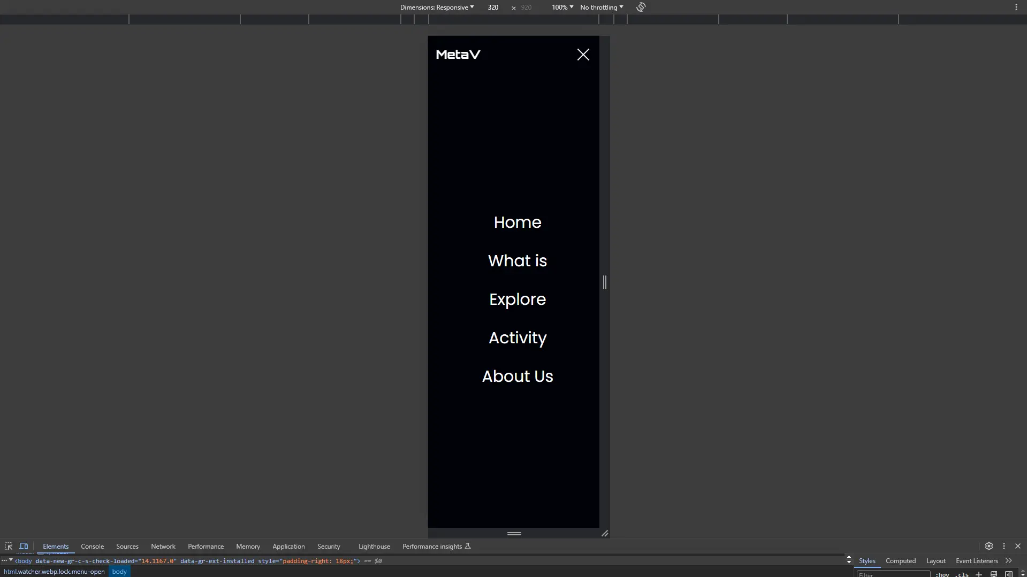Viewport: 1027px width, 577px height.
Task: Switch to the Security tab
Action: pos(329,547)
